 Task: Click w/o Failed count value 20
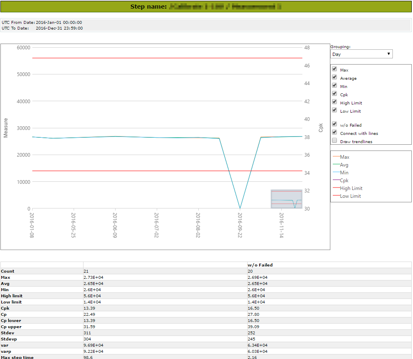tap(250, 271)
